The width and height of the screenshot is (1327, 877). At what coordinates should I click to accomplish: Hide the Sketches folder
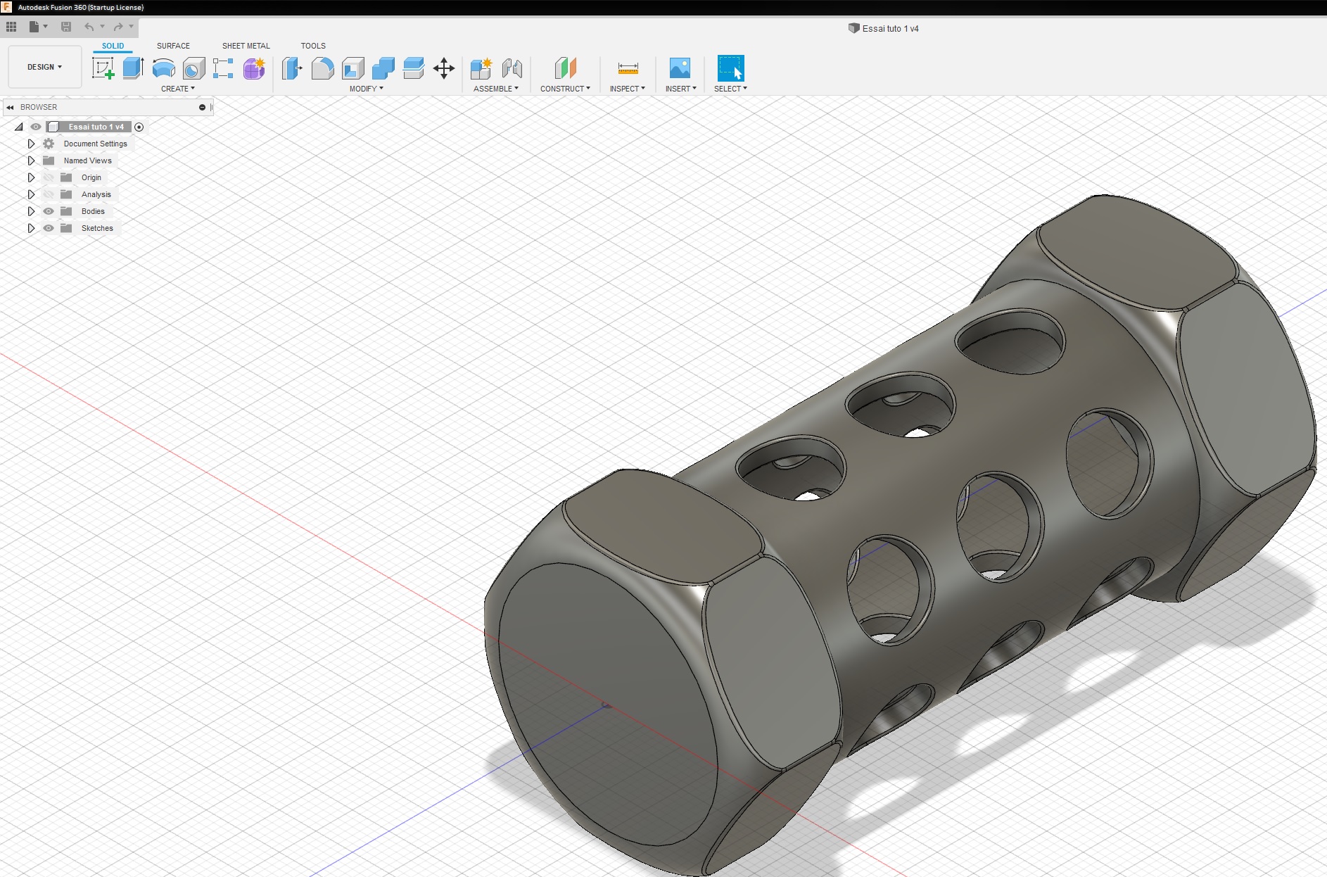(x=48, y=228)
